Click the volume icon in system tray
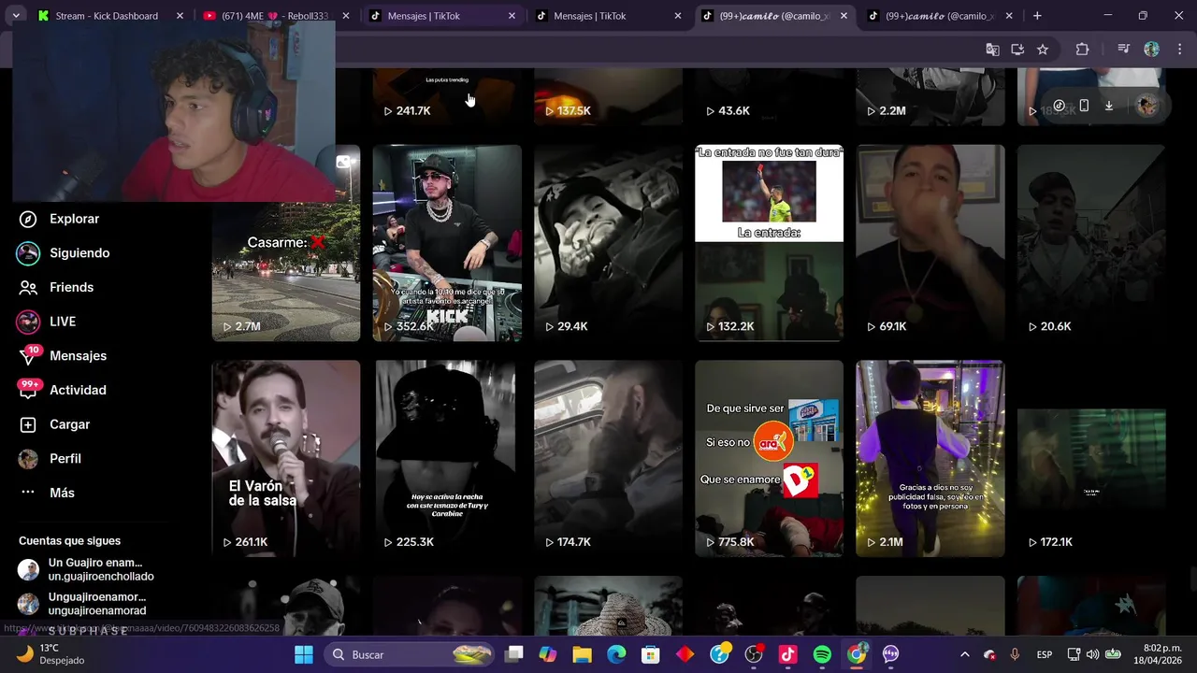Image resolution: width=1197 pixels, height=673 pixels. click(1092, 654)
